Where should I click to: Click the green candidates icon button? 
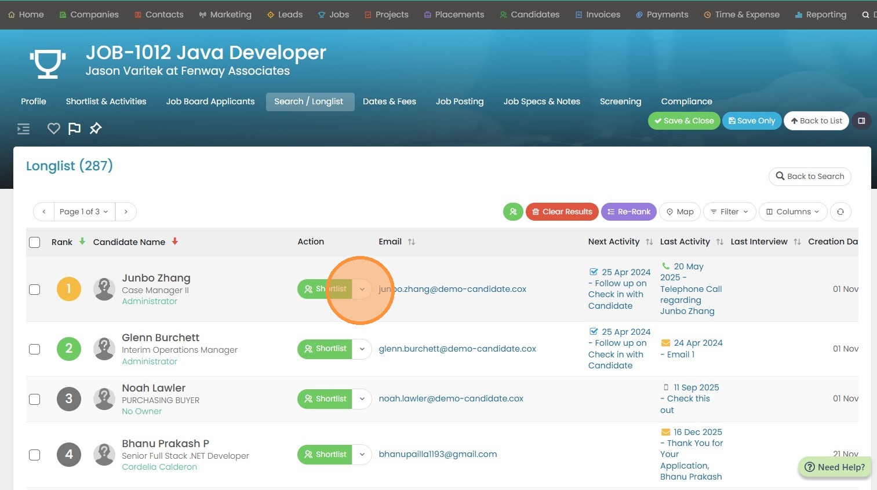(x=513, y=212)
